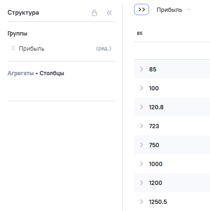Click the lock icon in Структура header
This screenshot has width=210, height=211.
pyautogui.click(x=94, y=13)
